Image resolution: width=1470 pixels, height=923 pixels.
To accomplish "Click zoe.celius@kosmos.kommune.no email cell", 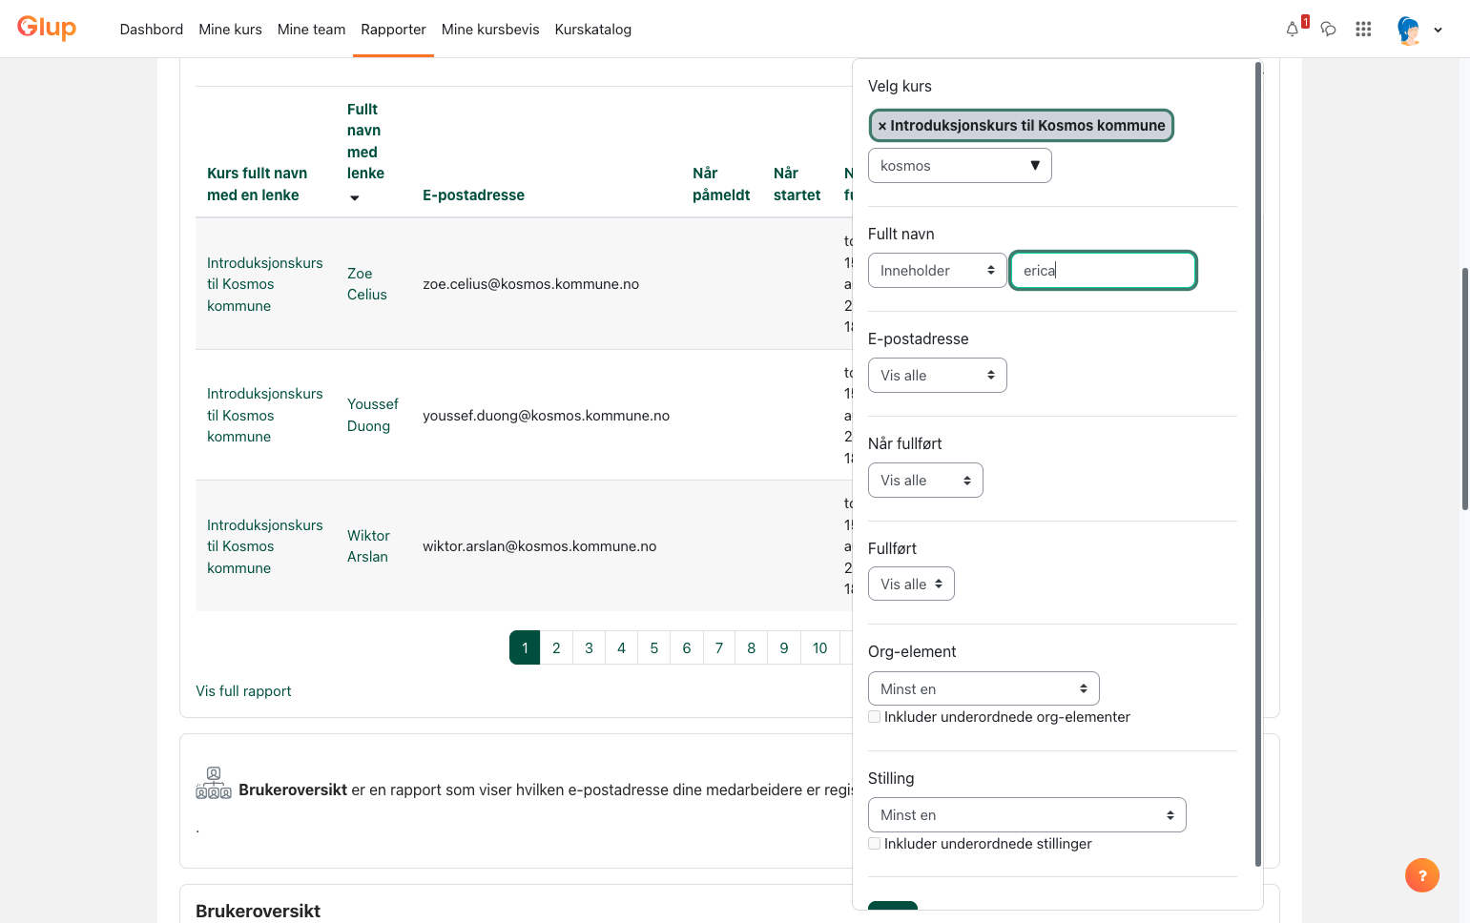I will tap(530, 284).
